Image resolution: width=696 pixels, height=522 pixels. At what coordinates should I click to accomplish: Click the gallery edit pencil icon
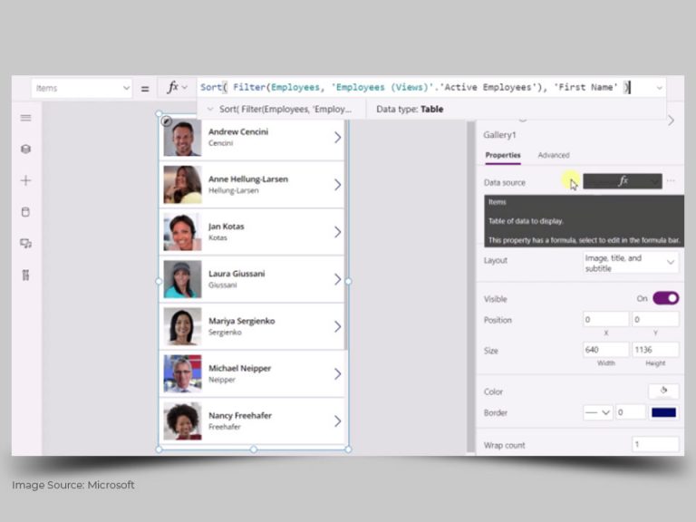(167, 121)
